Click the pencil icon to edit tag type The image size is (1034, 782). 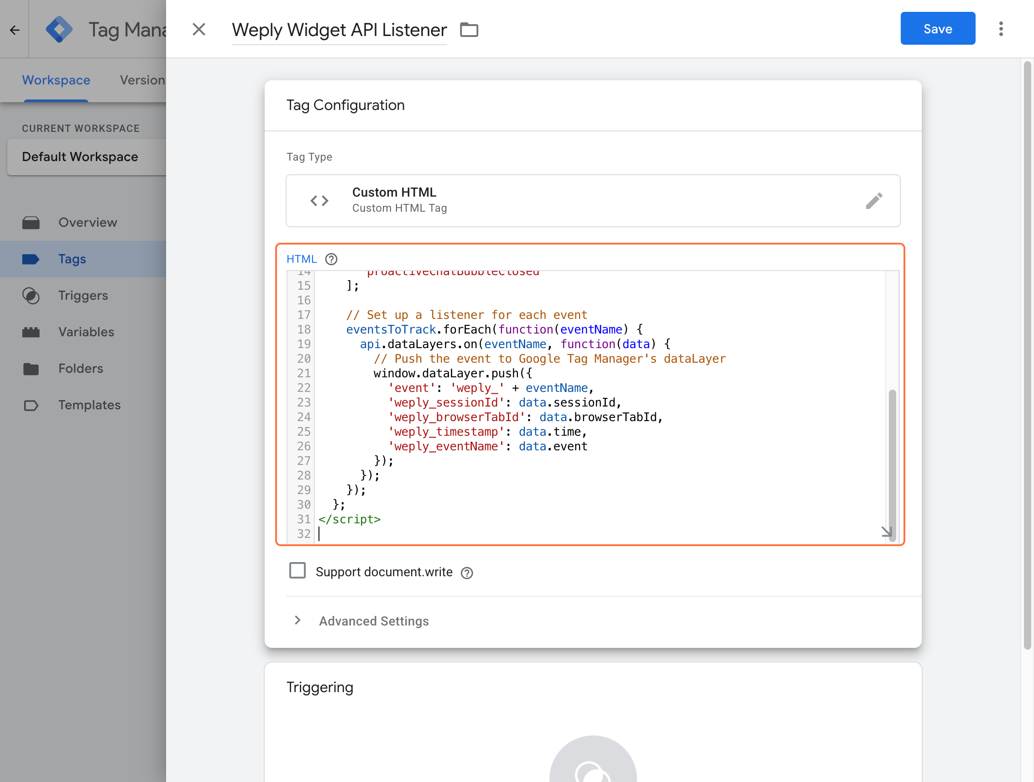click(873, 201)
